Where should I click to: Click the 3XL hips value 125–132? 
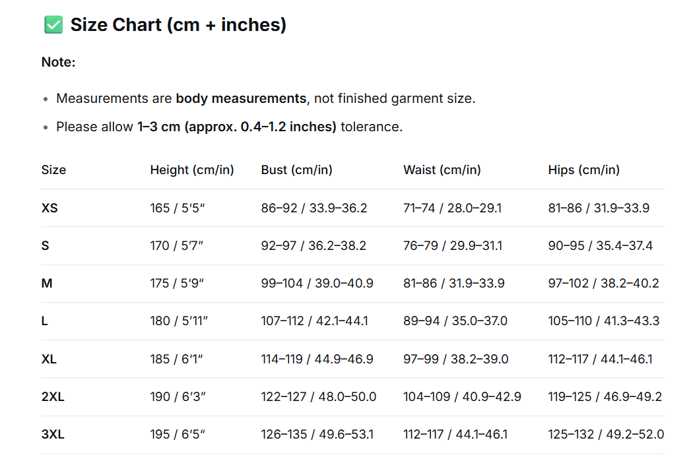coord(571,435)
